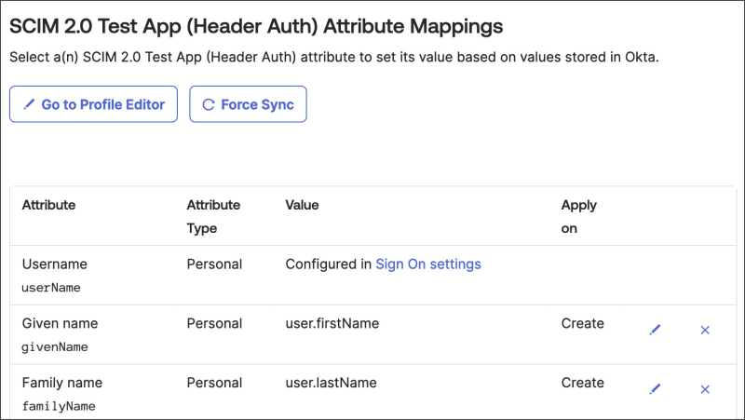Click the Apply on column header
The height and width of the screenshot is (420, 745).
(x=578, y=217)
